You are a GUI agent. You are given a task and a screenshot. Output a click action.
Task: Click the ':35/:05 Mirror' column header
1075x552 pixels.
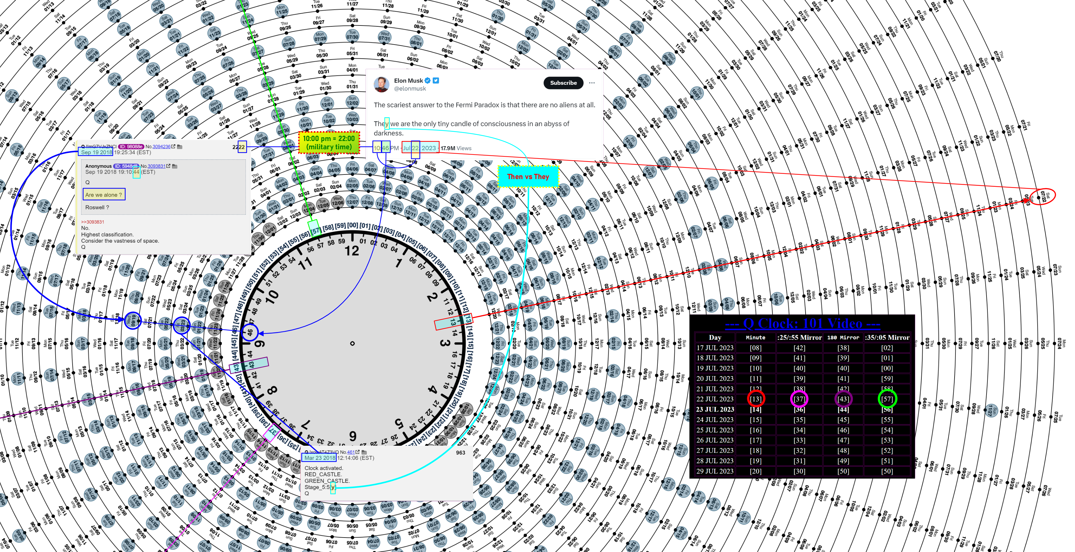pyautogui.click(x=887, y=338)
